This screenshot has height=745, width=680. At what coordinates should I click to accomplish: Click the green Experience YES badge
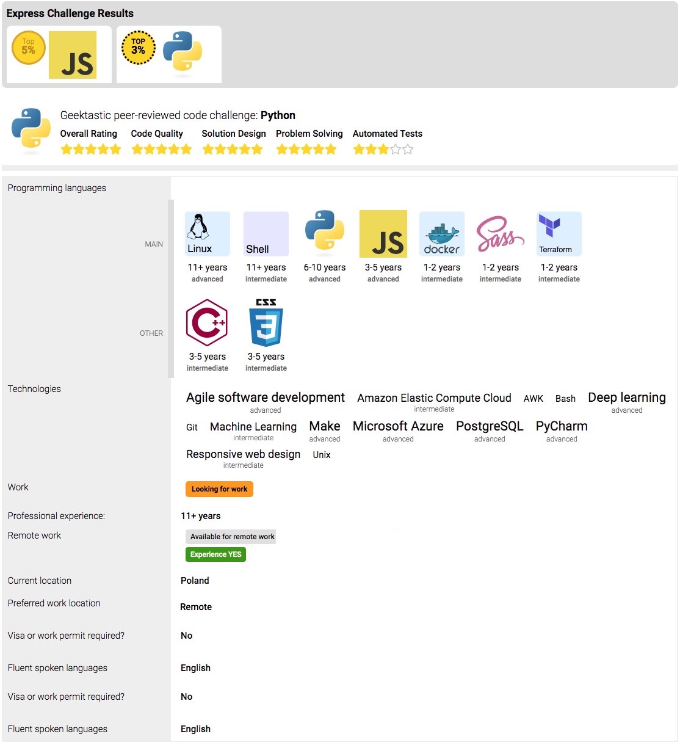(215, 554)
